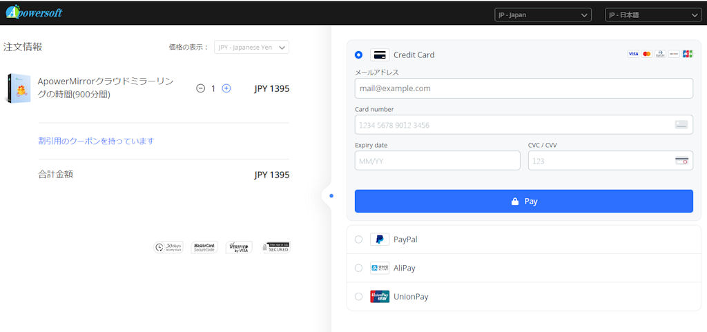This screenshot has width=707, height=332.
Task: Click the JCB card logo
Action: [x=687, y=54]
